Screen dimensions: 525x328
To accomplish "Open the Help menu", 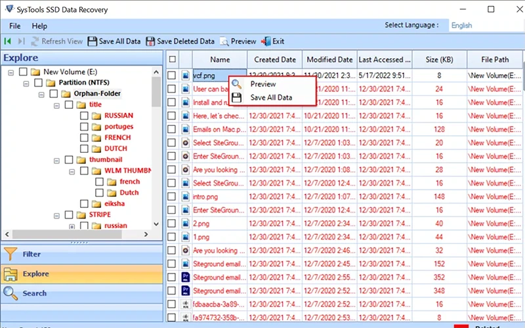I will (39, 26).
